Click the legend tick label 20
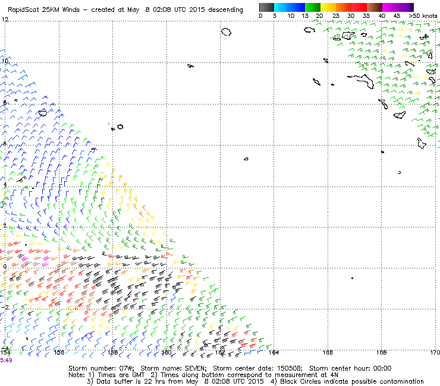440x386 pixels. tap(319, 16)
